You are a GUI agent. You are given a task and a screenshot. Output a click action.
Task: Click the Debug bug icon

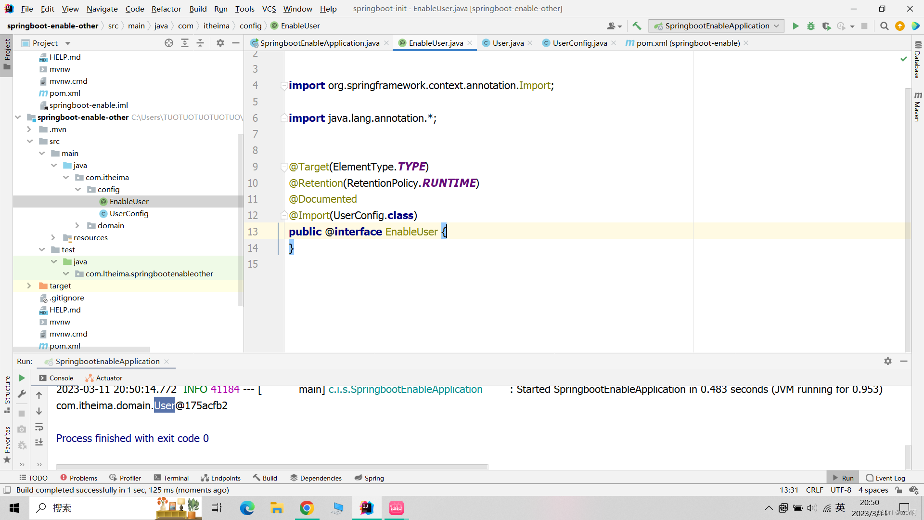811,26
